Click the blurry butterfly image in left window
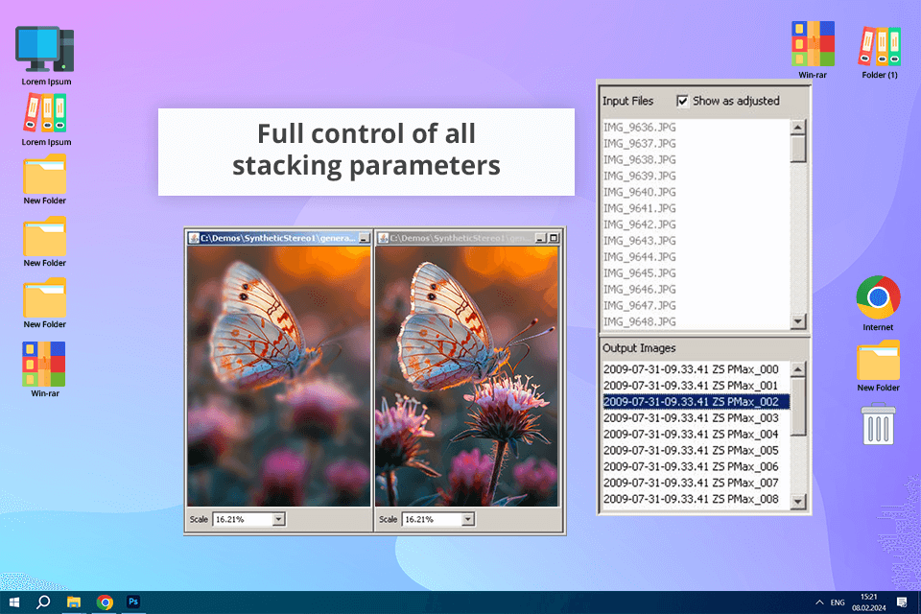This screenshot has width=921, height=614. click(279, 376)
